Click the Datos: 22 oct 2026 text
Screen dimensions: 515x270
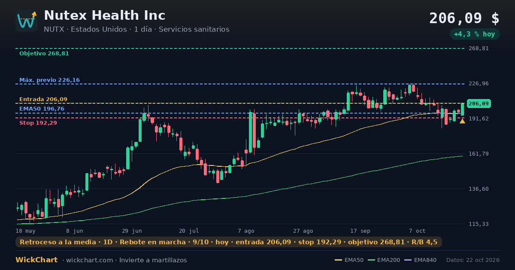(x=473, y=260)
